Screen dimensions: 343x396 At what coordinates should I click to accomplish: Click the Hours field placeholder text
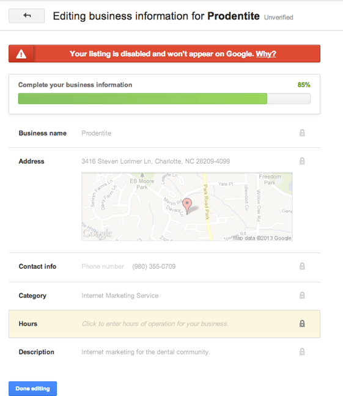point(155,324)
